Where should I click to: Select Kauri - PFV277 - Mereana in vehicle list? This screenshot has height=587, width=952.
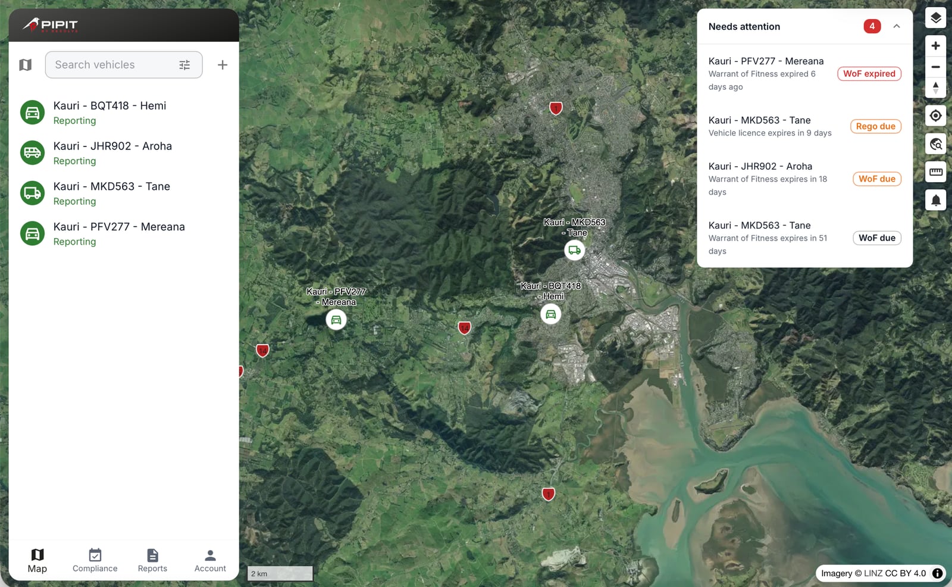124,234
